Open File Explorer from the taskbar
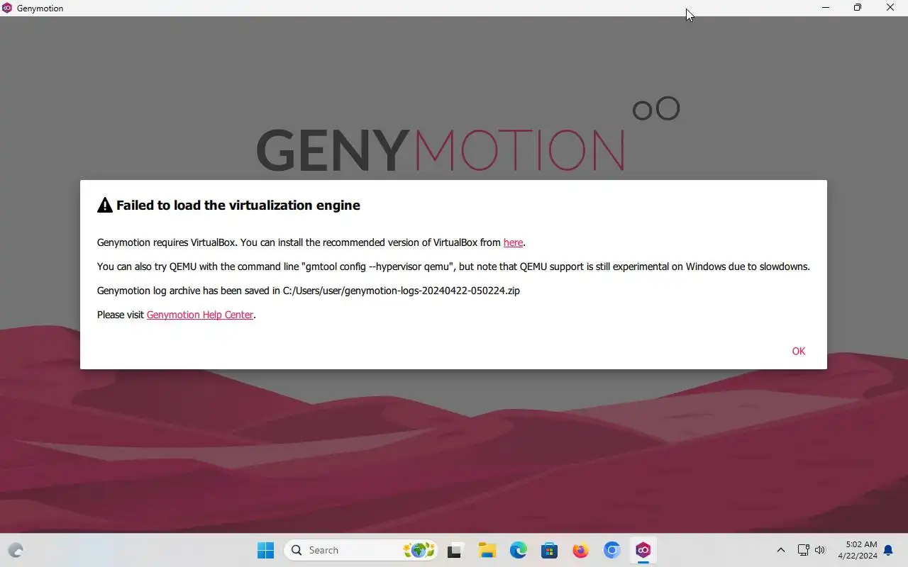 tap(487, 550)
